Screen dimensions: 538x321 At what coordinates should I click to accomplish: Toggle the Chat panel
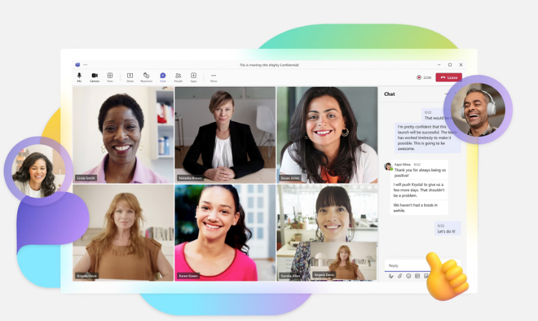tap(163, 76)
